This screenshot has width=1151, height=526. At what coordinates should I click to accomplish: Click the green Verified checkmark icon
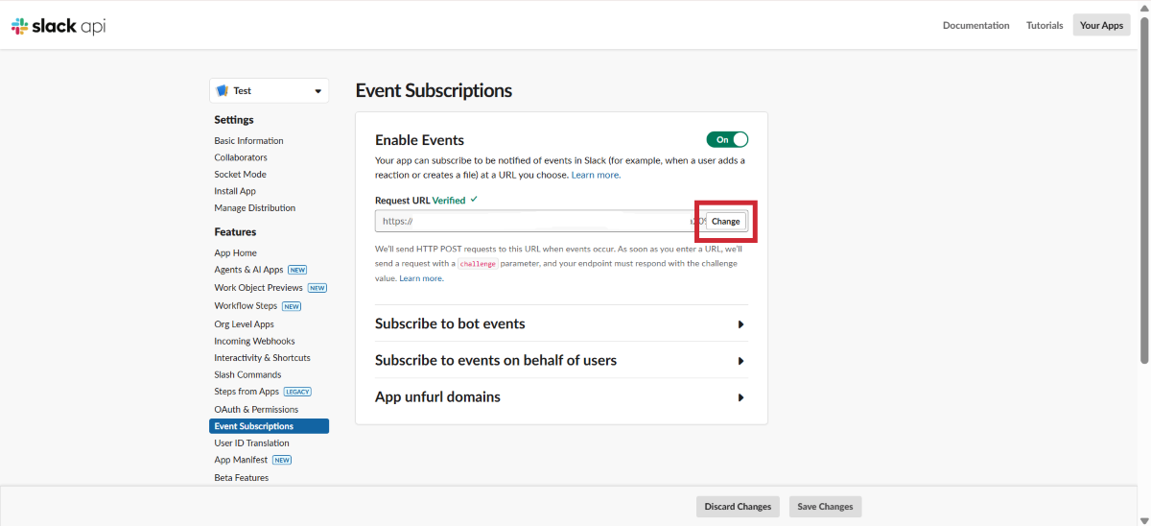pyautogui.click(x=474, y=200)
